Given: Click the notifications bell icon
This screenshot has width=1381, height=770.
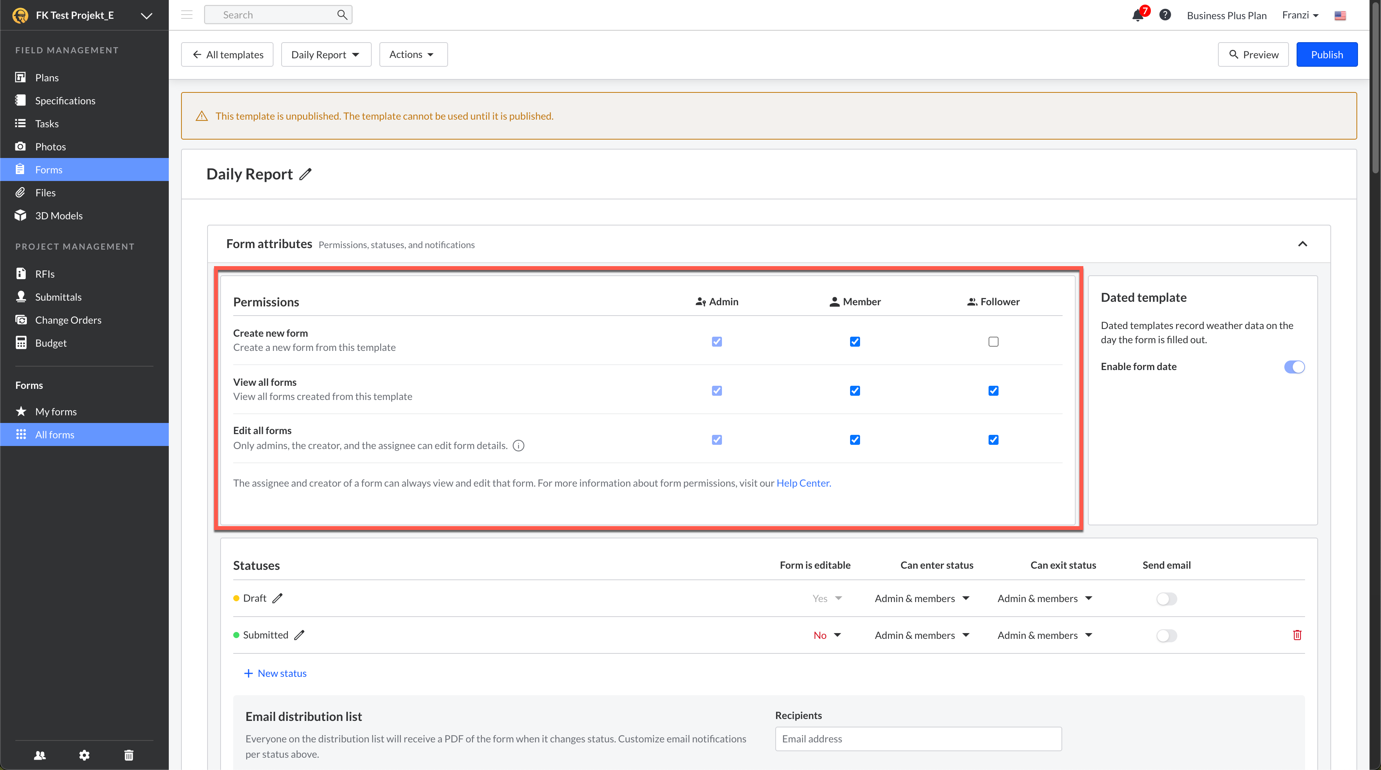Looking at the screenshot, I should coord(1137,15).
